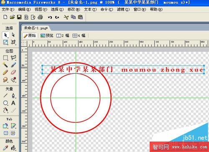Click the Save disk icon
The width and height of the screenshot is (209, 152).
click(19, 17)
